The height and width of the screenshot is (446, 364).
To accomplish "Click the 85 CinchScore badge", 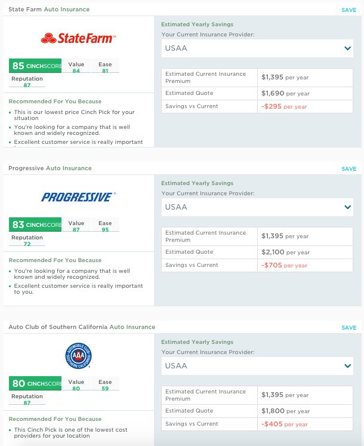I will coord(35,66).
